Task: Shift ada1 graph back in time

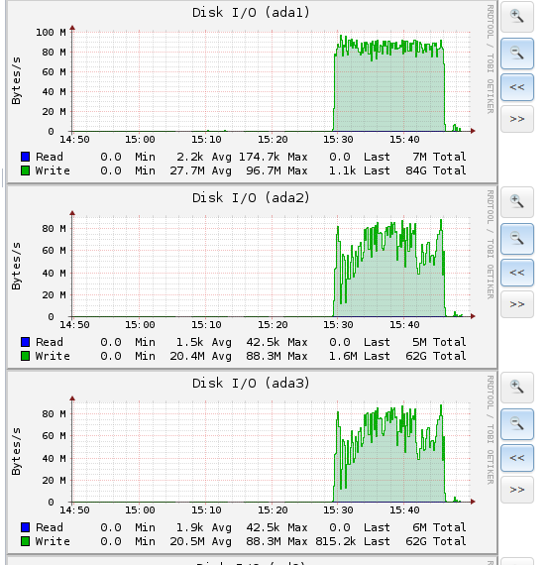Action: [x=517, y=87]
